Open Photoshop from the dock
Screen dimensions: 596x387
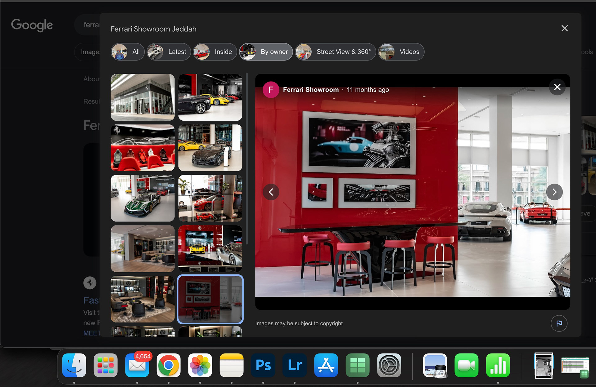263,365
